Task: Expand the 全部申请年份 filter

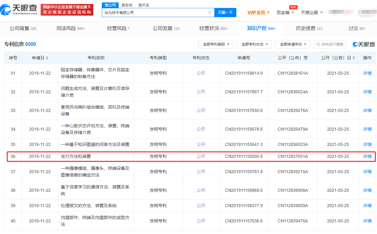Action: point(293,44)
